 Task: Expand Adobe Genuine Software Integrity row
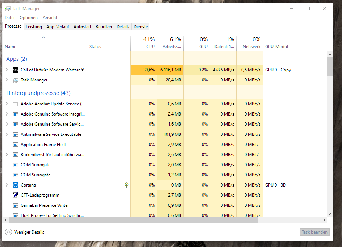7,114
